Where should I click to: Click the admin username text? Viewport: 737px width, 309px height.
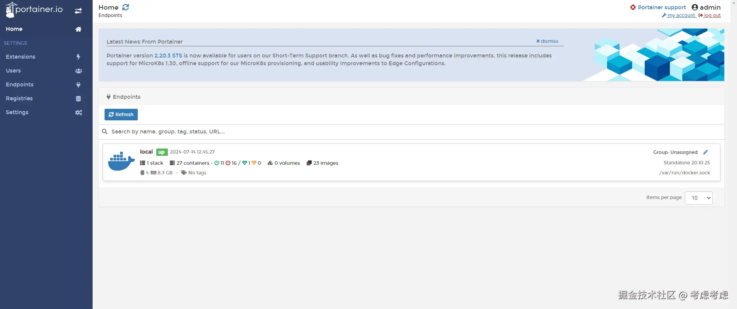[x=710, y=7]
